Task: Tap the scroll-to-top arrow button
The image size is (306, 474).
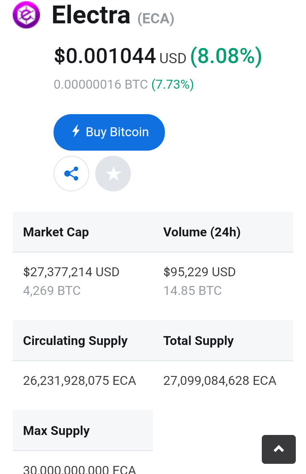Action: 279,449
